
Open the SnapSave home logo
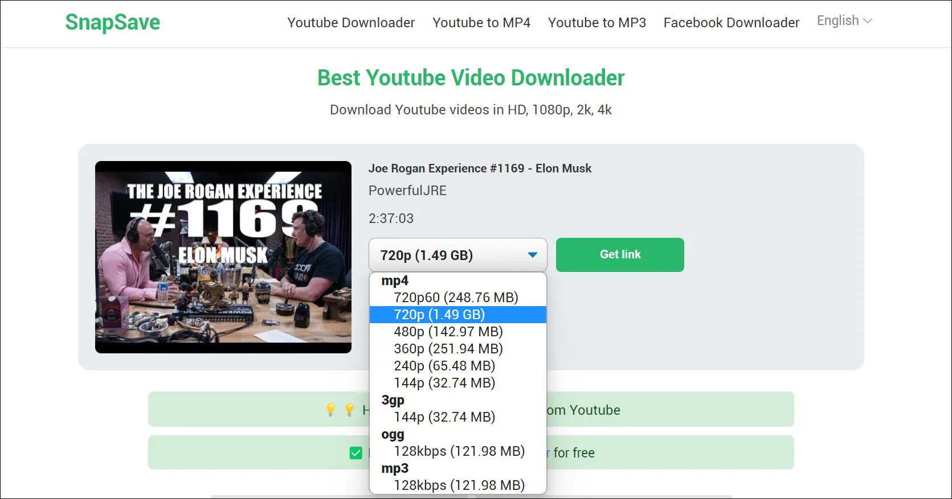(112, 23)
